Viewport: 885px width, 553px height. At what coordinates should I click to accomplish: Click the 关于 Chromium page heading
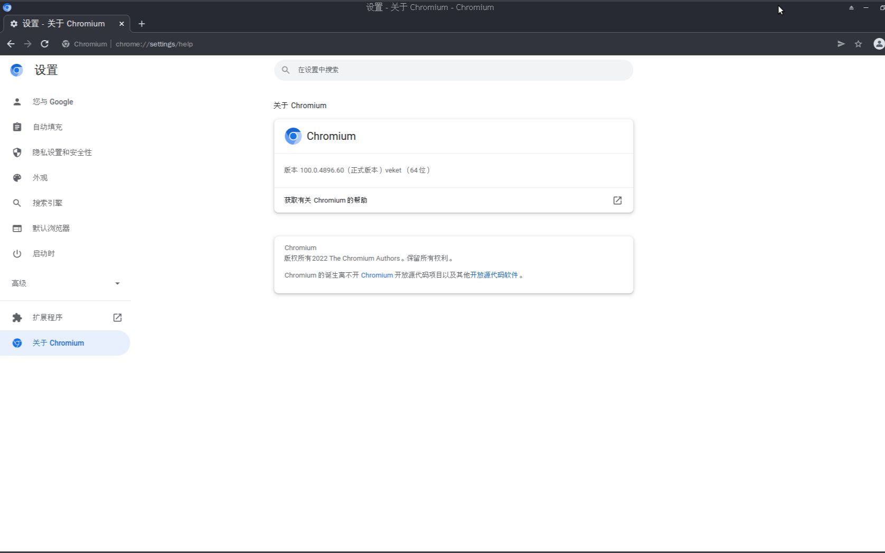click(x=300, y=106)
